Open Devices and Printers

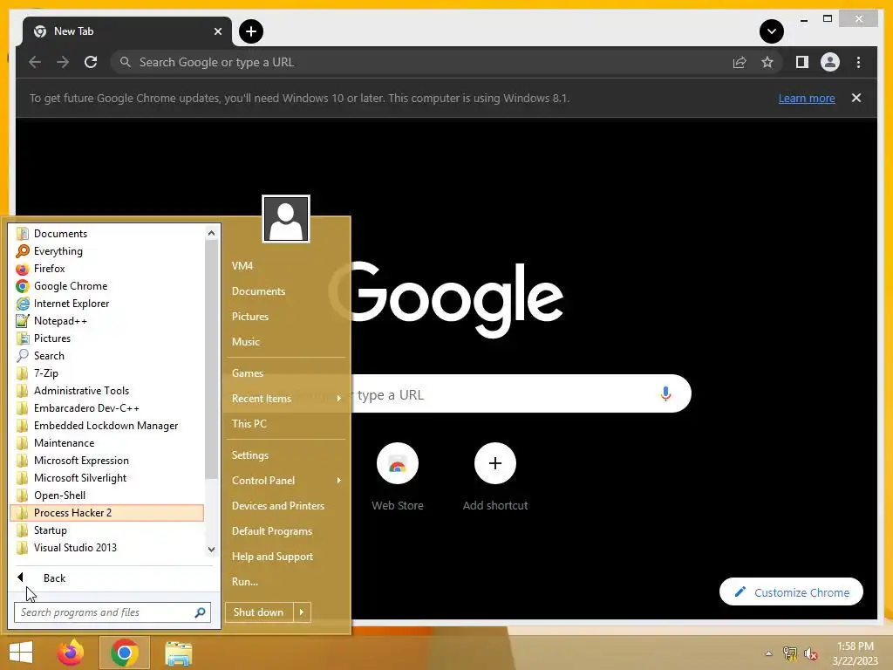pos(286,506)
